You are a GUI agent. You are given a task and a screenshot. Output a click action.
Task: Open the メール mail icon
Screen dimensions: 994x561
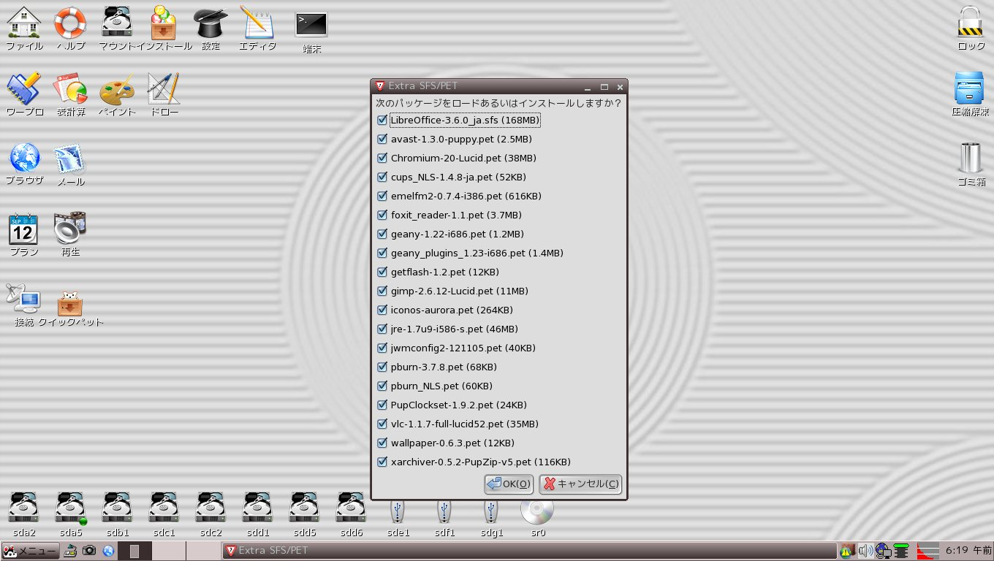pos(70,158)
